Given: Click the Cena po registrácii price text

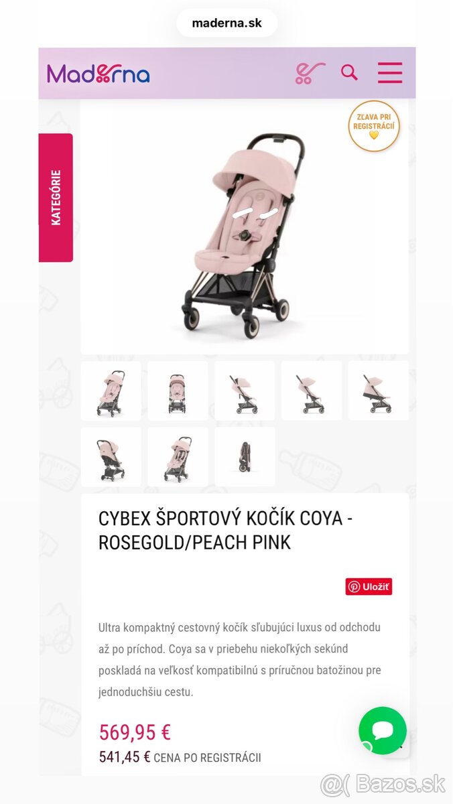Looking at the screenshot, I should tap(180, 758).
